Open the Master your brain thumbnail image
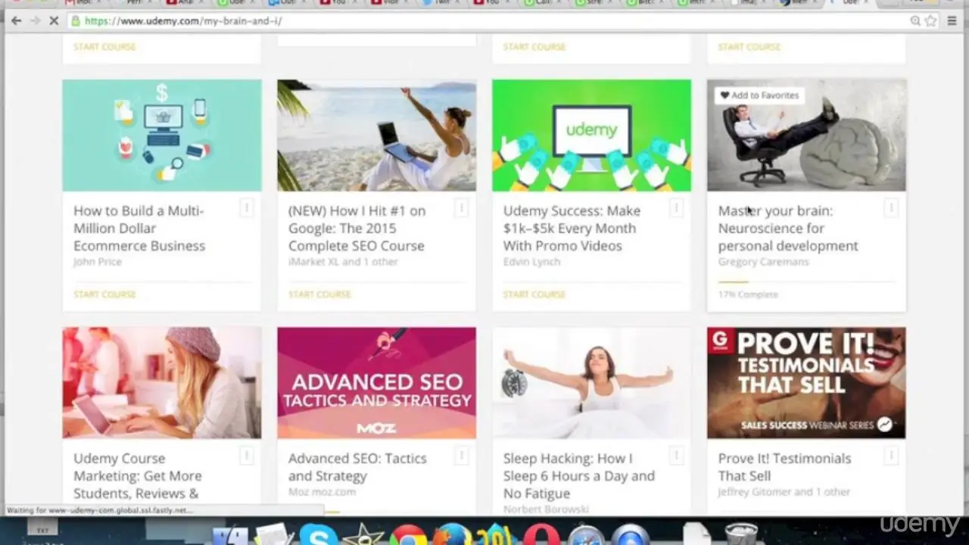 [806, 135]
